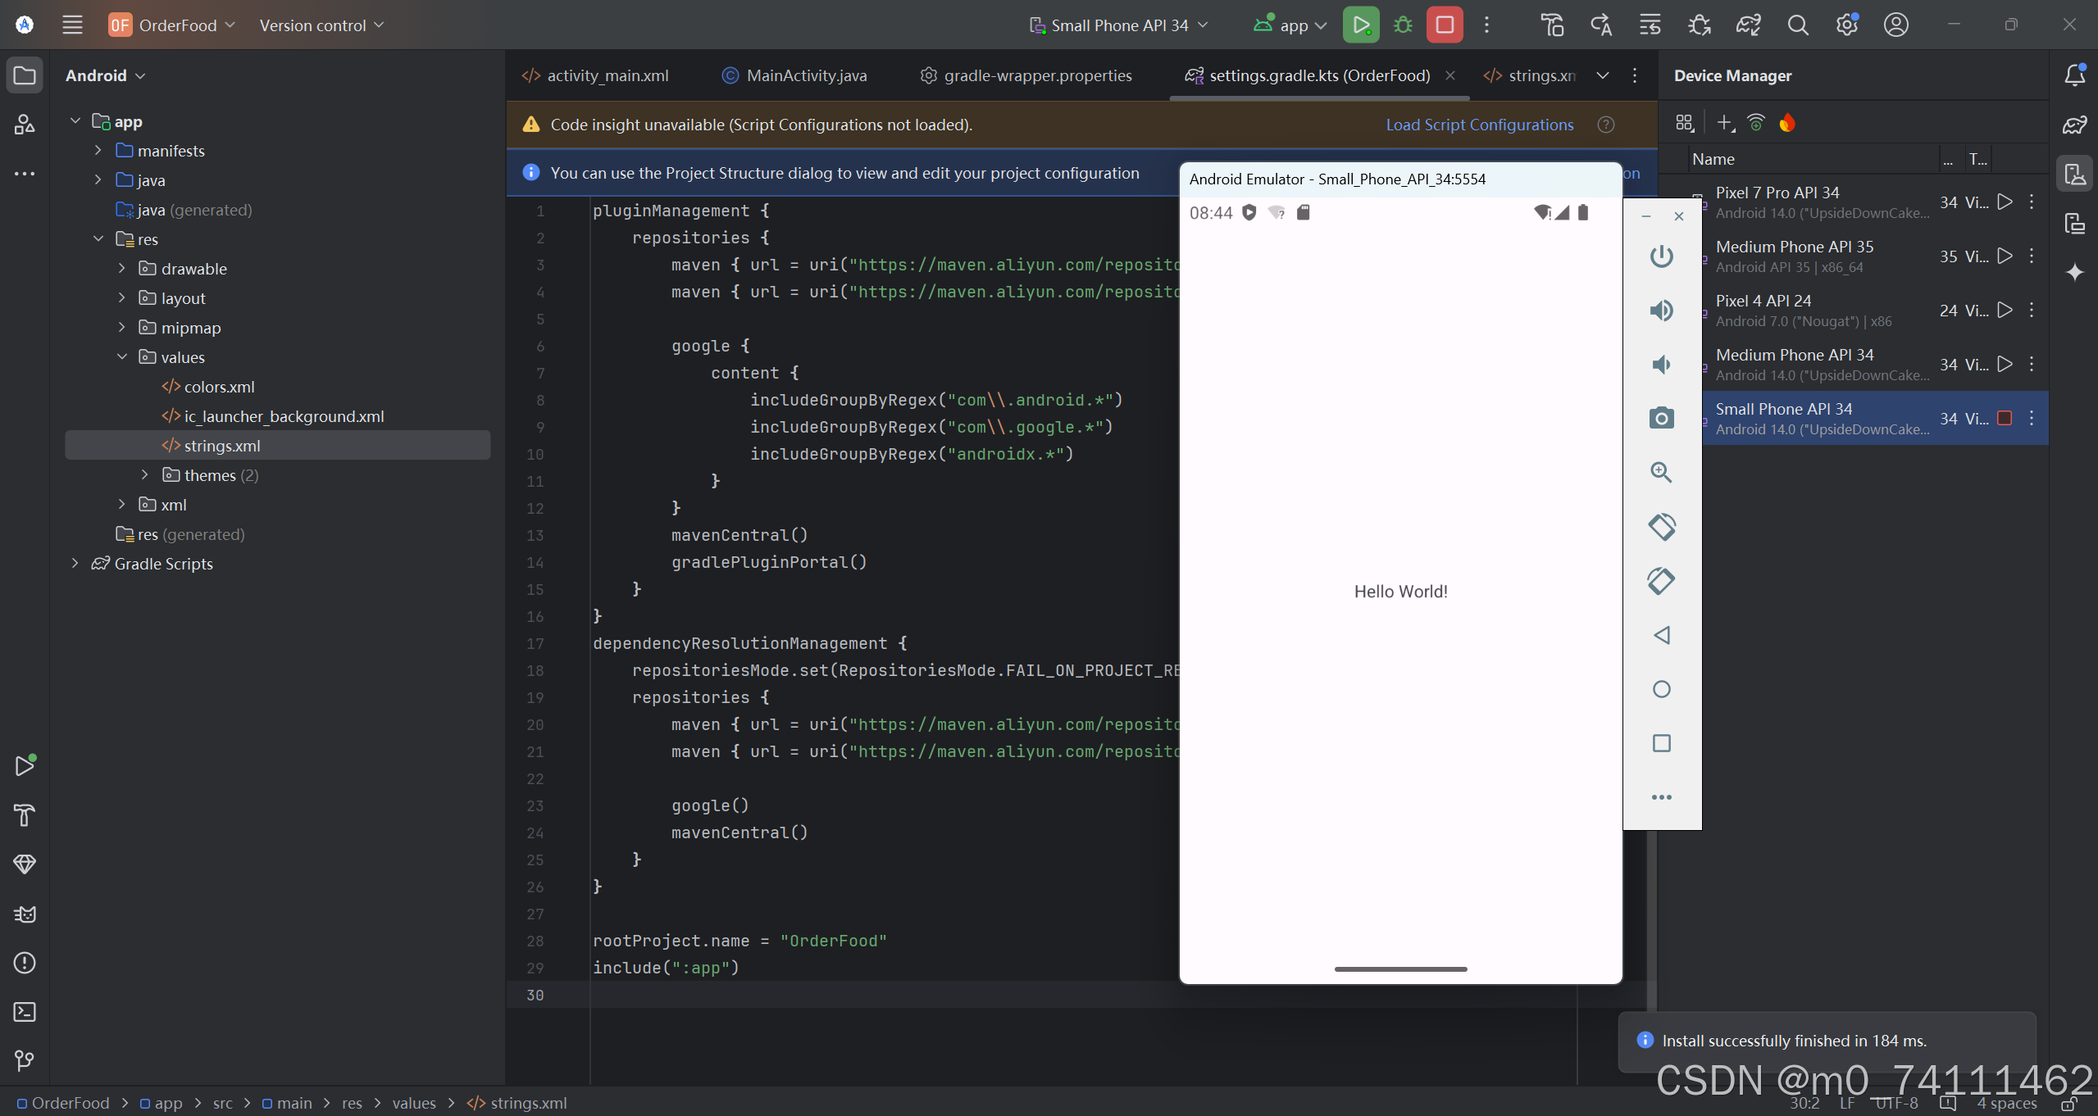The width and height of the screenshot is (2098, 1116).
Task: Expand the Gradle Scripts tree node
Action: point(75,563)
